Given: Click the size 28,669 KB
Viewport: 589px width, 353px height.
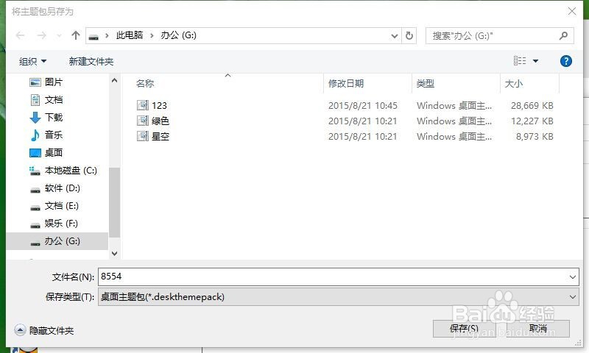Looking at the screenshot, I should [532, 105].
